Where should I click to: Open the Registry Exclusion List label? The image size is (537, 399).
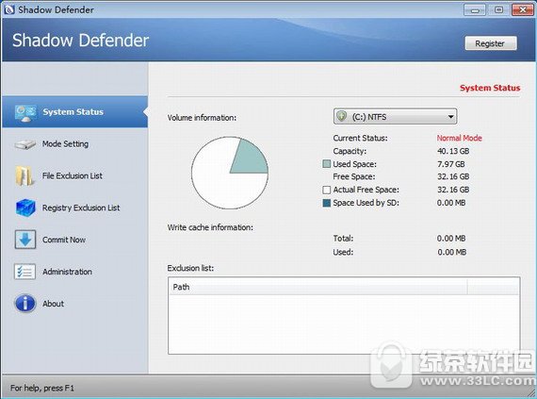tap(81, 208)
